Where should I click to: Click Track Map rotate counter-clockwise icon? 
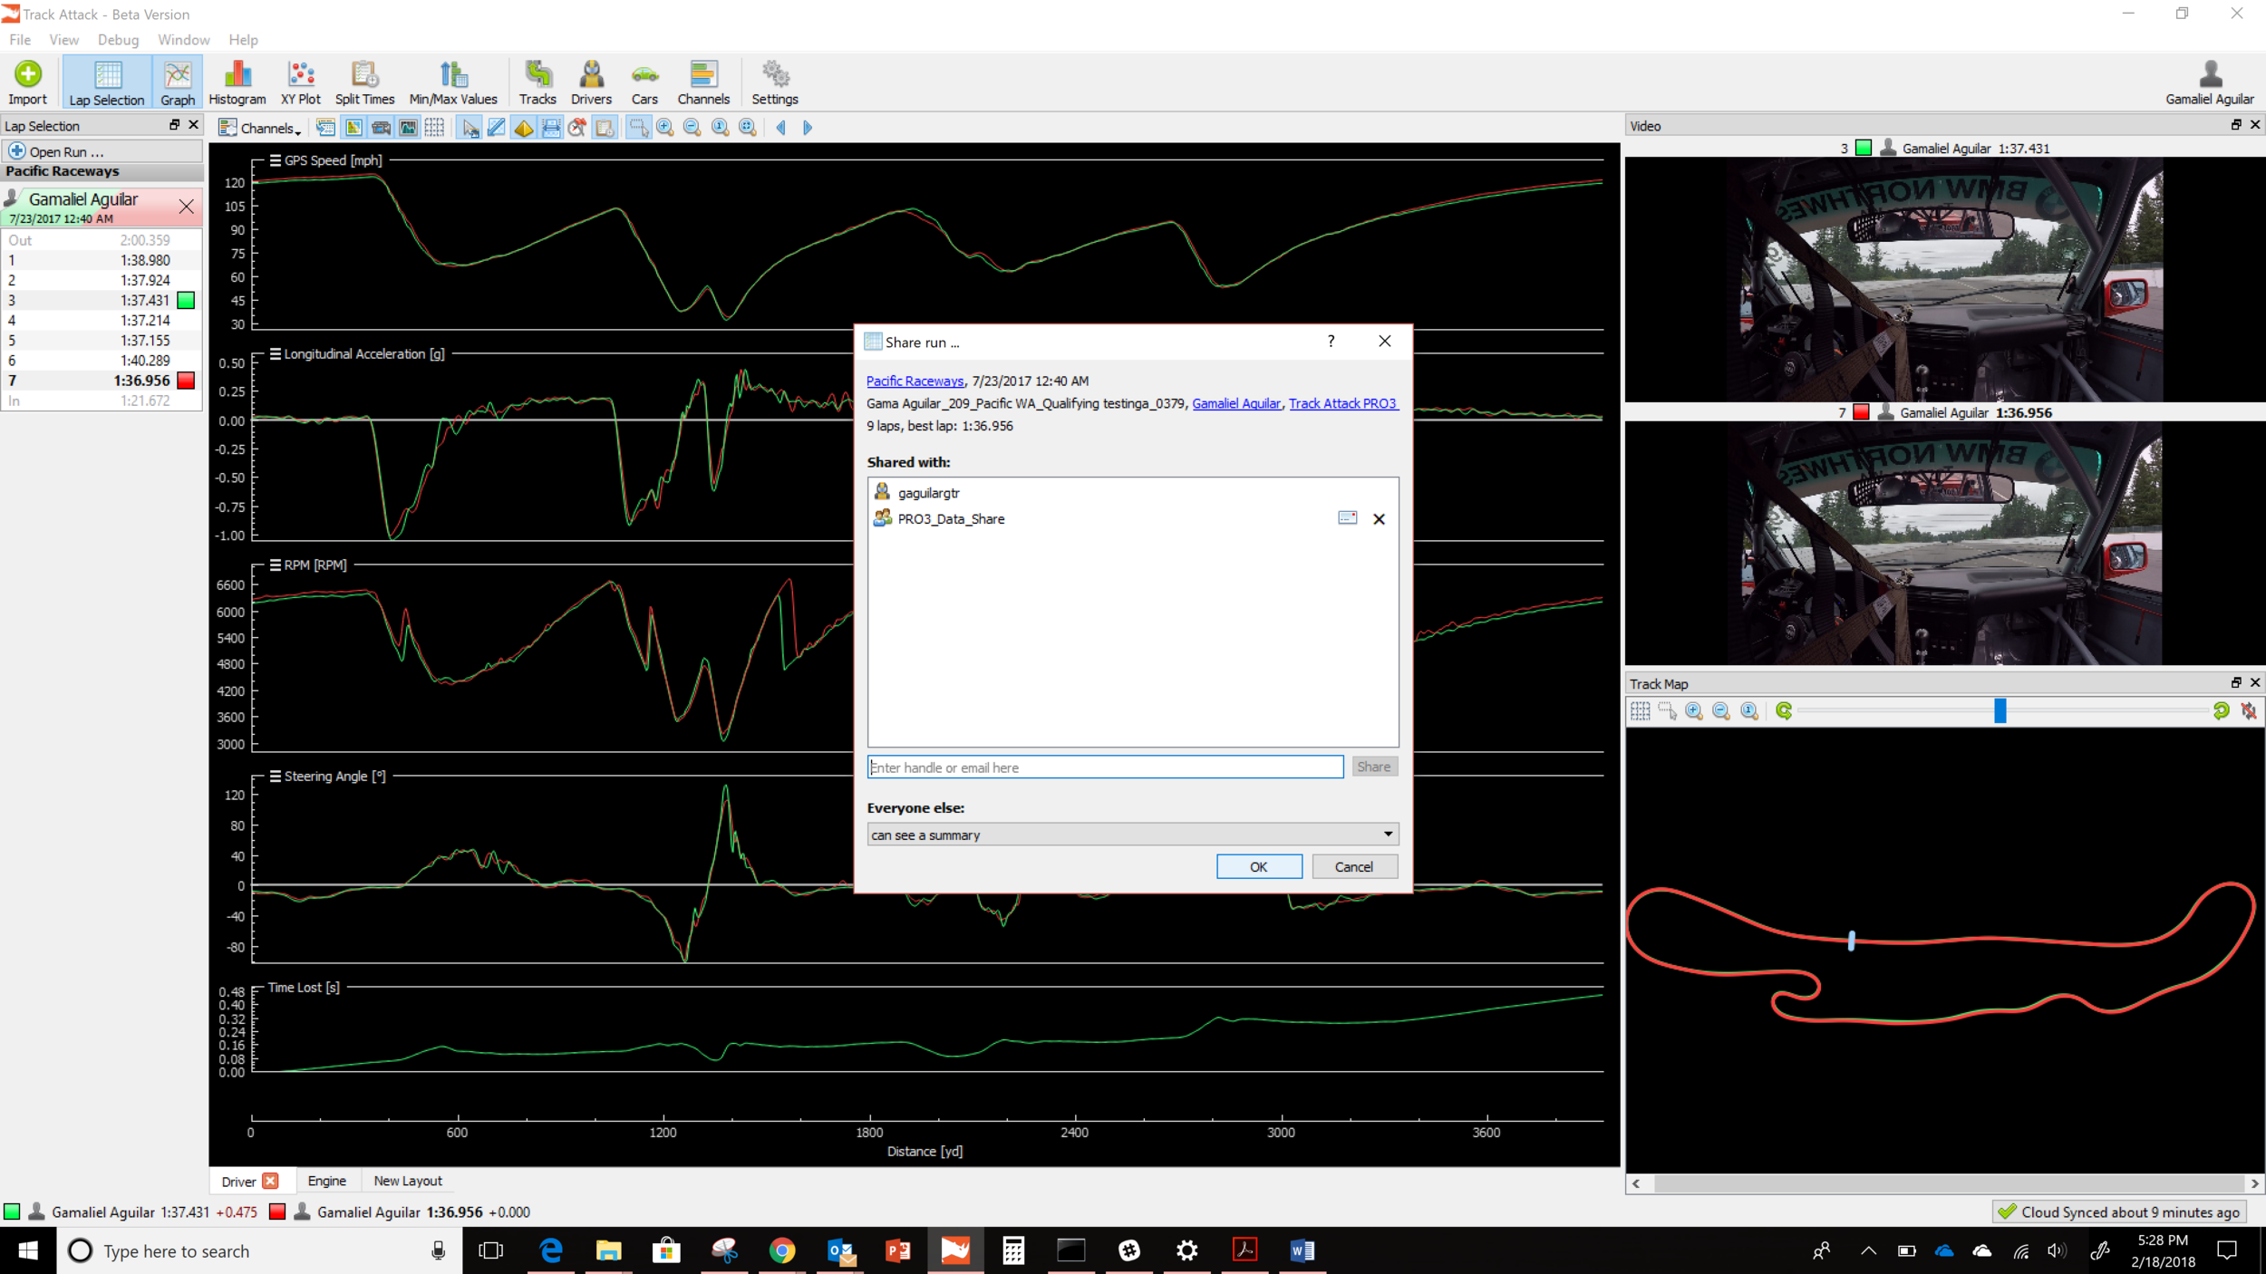click(x=1784, y=711)
